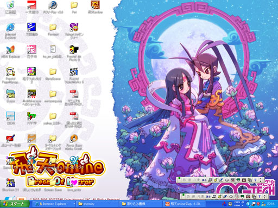The width and height of the screenshot is (278, 208).
Task: Launch 花子10 pink shortcut icon
Action: (x=31, y=49)
